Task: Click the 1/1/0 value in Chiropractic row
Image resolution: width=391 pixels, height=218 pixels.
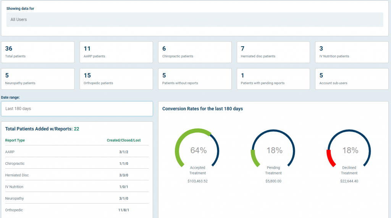Action: point(124,164)
